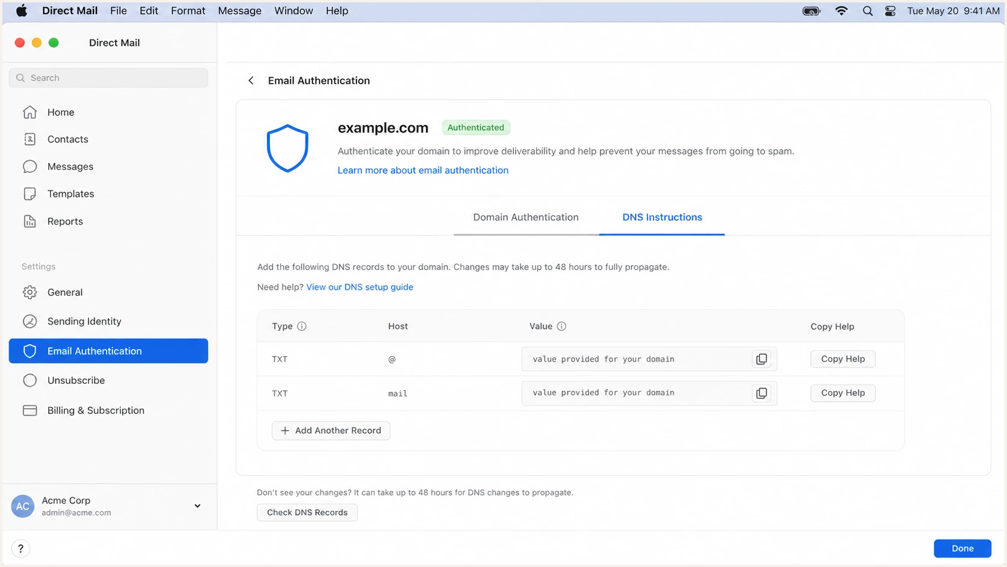
Task: Open the Format menu
Action: coord(188,11)
